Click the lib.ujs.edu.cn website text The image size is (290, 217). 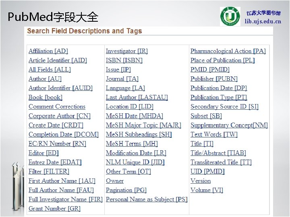coord(263,21)
